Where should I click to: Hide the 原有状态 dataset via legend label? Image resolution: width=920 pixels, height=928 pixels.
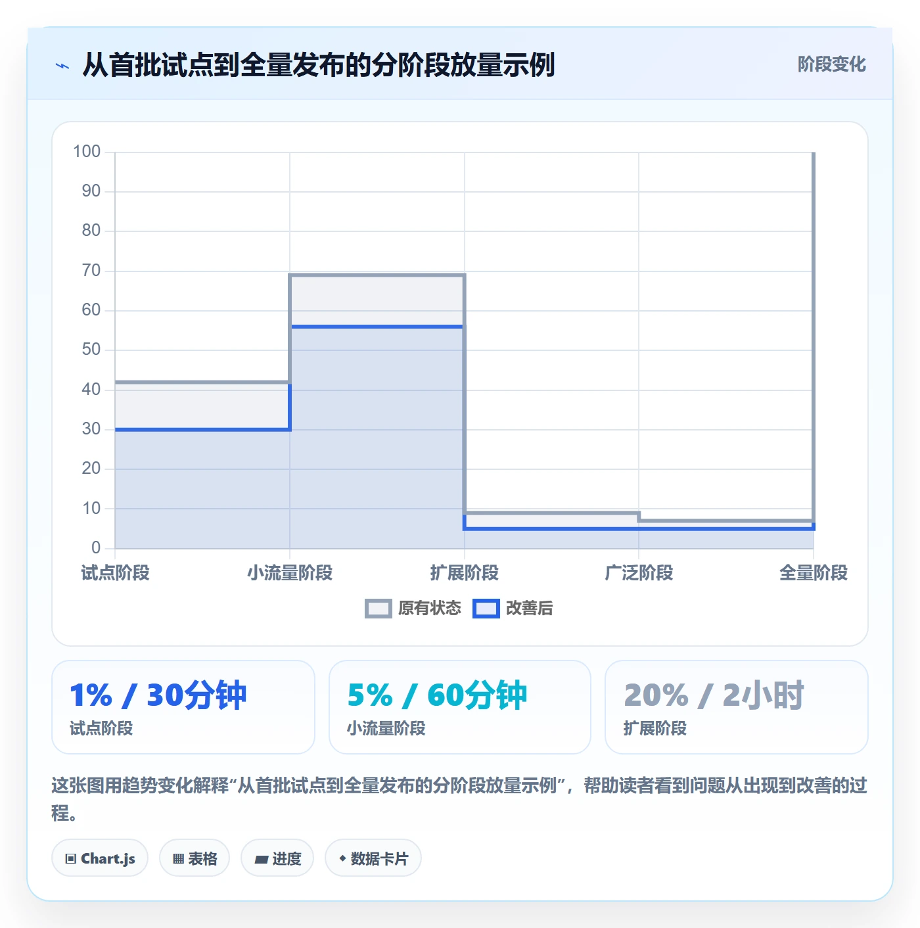(430, 609)
